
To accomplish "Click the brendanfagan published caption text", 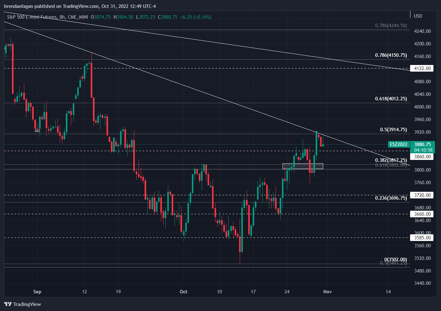I will pyautogui.click(x=80, y=6).
